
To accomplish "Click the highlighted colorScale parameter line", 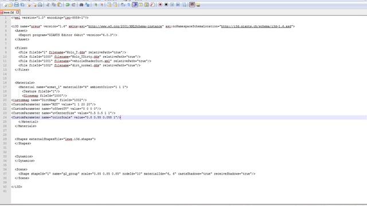I will pos(66,117).
